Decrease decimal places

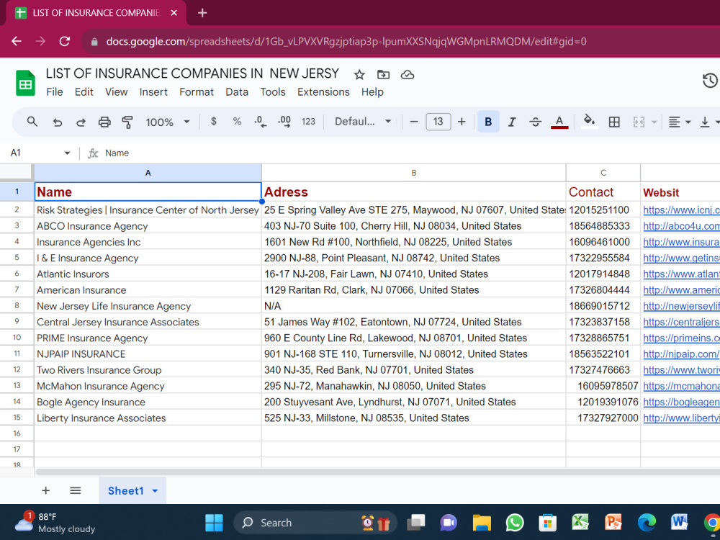point(261,122)
